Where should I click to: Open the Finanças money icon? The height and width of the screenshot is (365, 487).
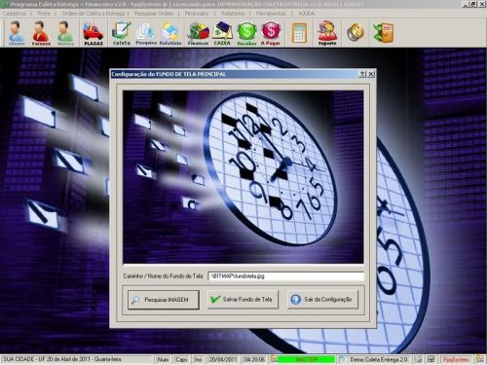click(x=198, y=33)
